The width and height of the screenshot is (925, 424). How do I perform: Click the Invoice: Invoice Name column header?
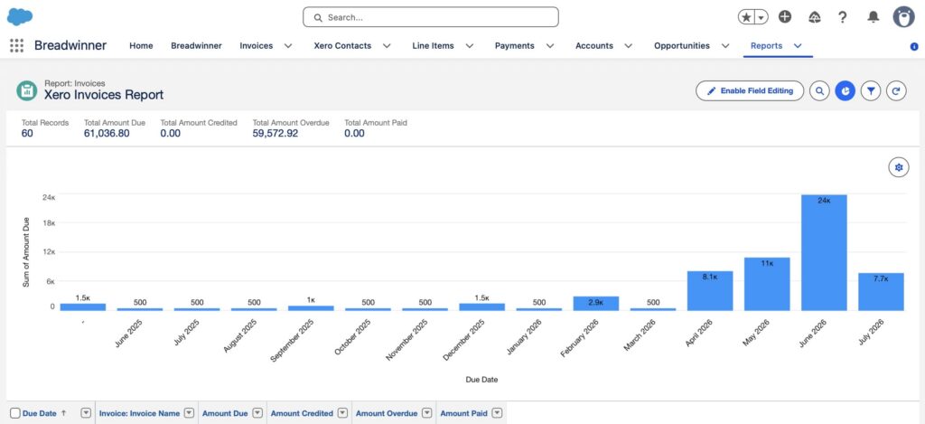[139, 413]
